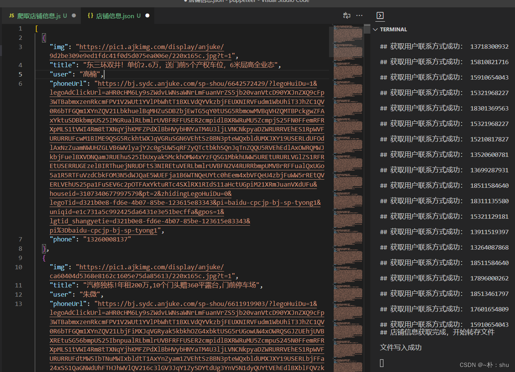The image size is (515, 372).
Task: Select terminal phone number 18311135580
Action: coord(489,201)
